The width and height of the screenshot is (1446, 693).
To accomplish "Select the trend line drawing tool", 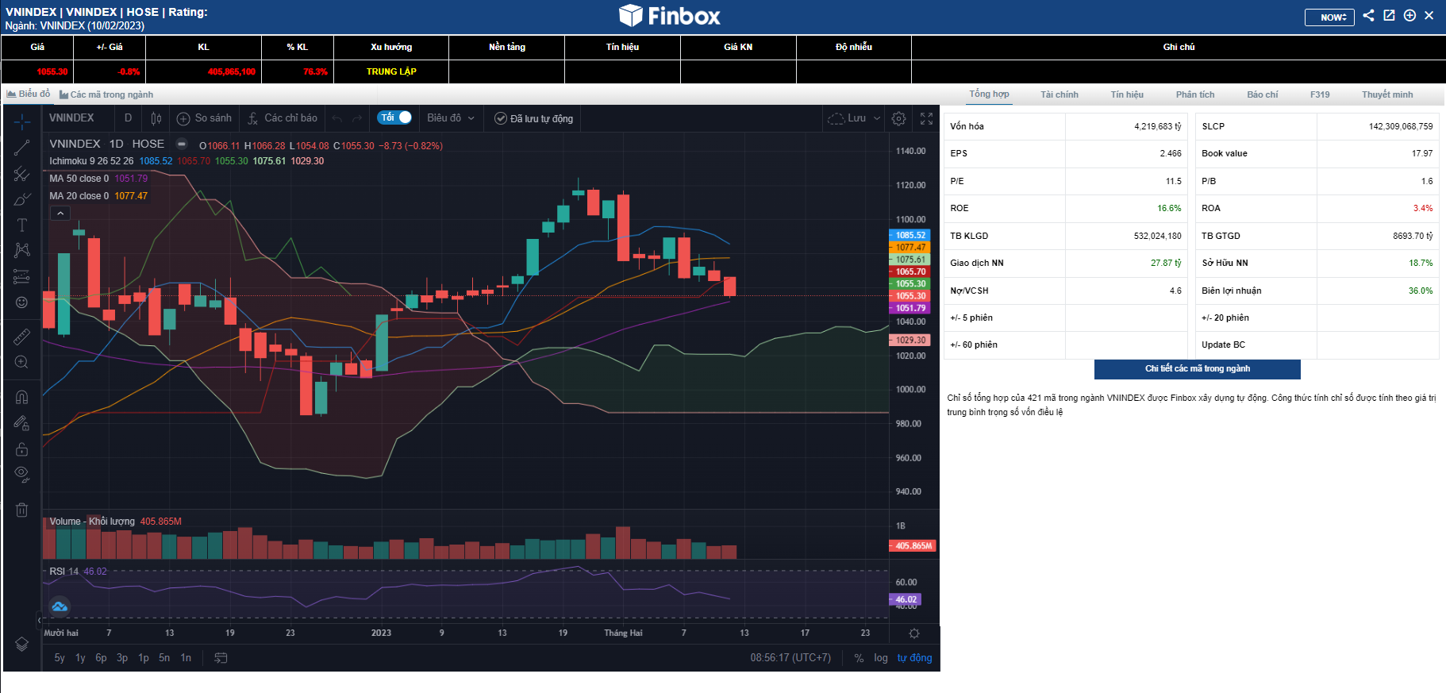I will point(21,148).
